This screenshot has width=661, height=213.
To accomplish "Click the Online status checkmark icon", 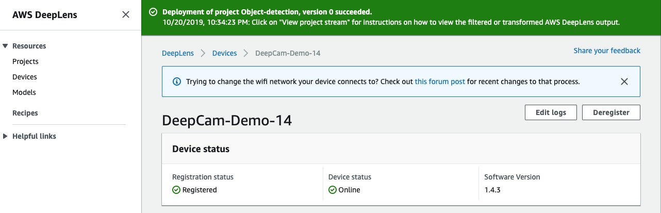I will coord(333,190).
